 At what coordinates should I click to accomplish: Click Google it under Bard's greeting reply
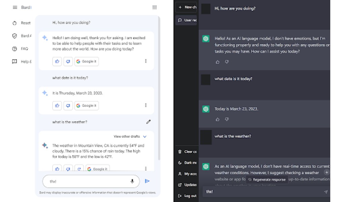[x=87, y=61]
